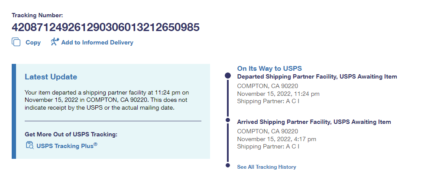Click the Latest Update heading
The height and width of the screenshot is (186, 424).
click(x=51, y=77)
